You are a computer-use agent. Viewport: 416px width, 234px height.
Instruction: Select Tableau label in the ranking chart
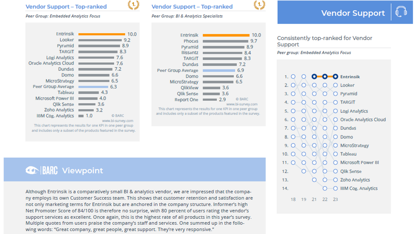pyautogui.click(x=348, y=154)
